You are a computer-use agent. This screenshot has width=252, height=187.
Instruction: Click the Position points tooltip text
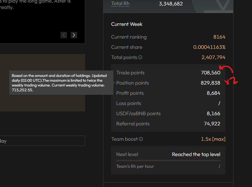60,83
